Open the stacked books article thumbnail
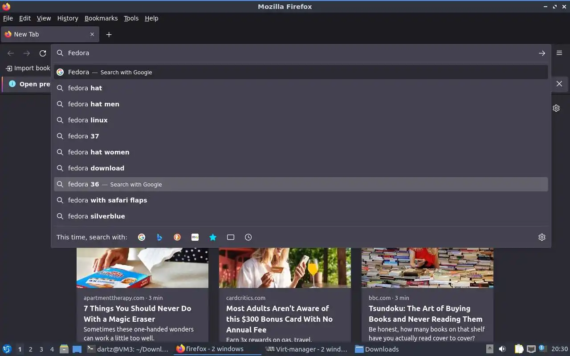Viewport: 570px width, 356px height. (x=427, y=268)
